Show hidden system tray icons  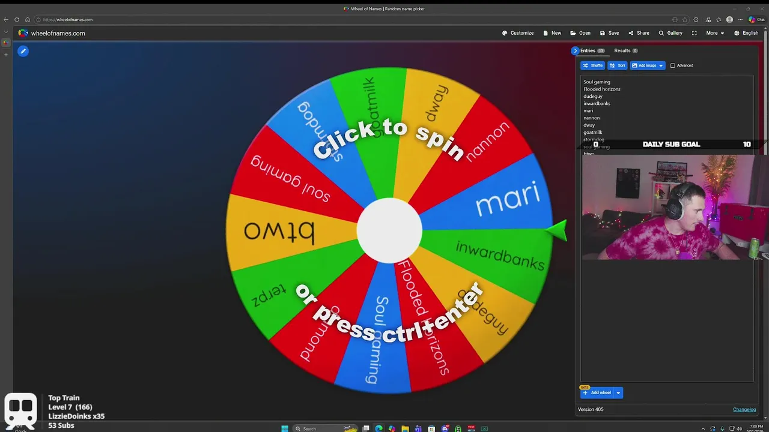pyautogui.click(x=703, y=428)
